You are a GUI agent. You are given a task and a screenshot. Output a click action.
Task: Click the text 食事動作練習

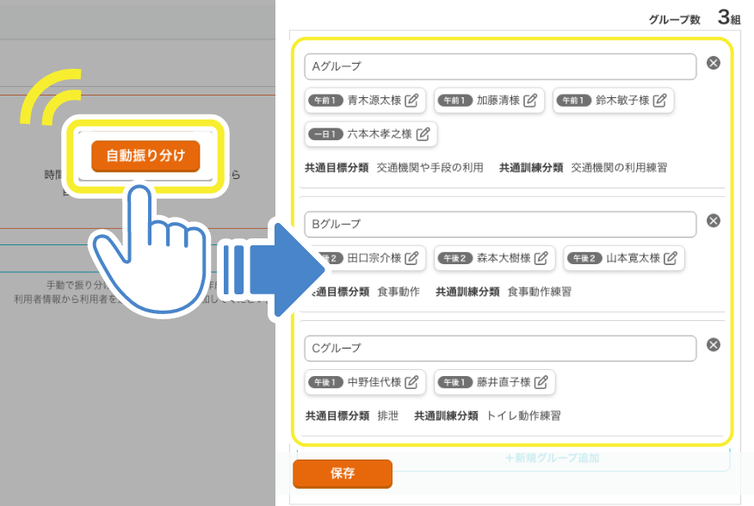540,292
